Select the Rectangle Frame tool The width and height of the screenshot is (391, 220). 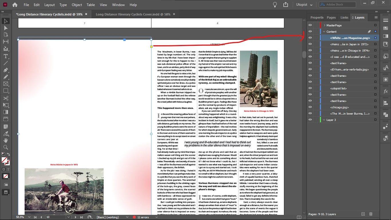tap(5, 84)
